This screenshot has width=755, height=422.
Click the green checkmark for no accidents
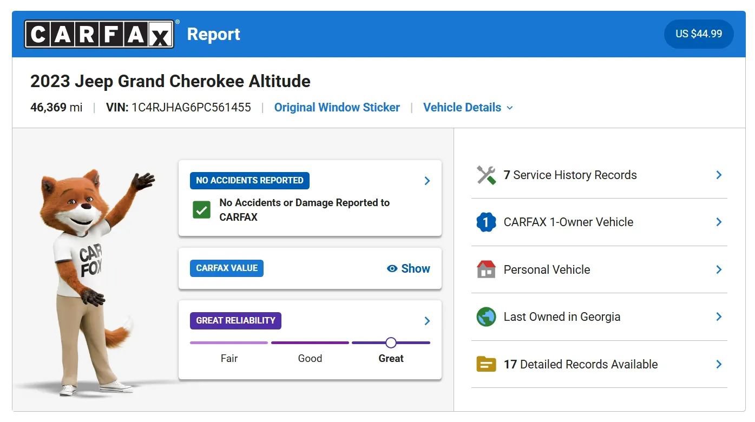(x=202, y=210)
